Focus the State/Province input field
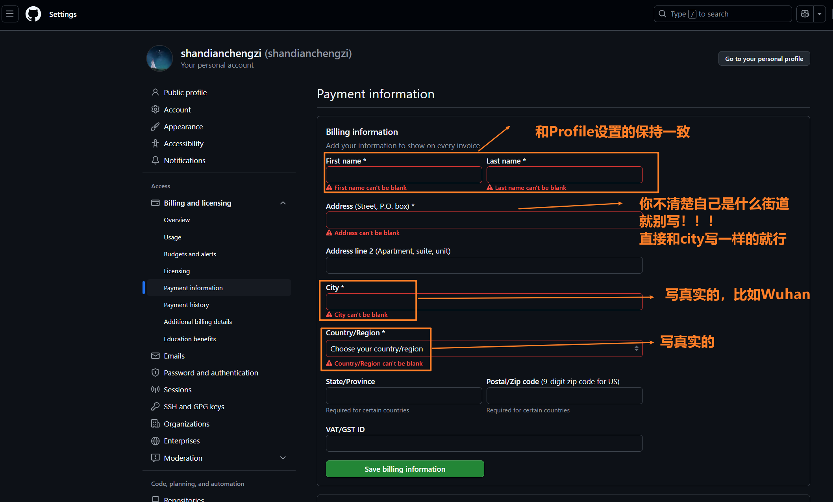This screenshot has width=833, height=502. coord(404,395)
